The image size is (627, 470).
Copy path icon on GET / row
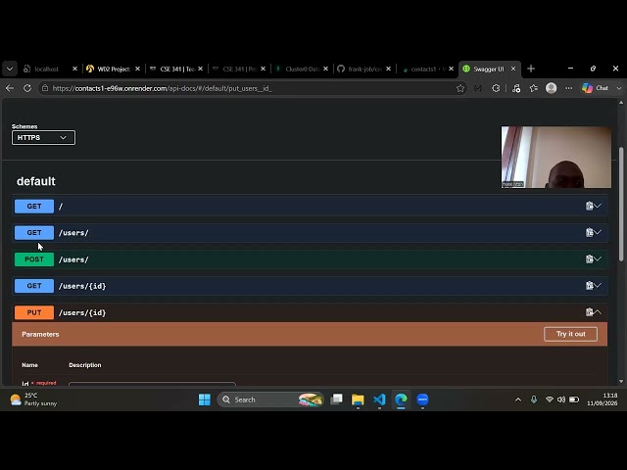(x=589, y=206)
